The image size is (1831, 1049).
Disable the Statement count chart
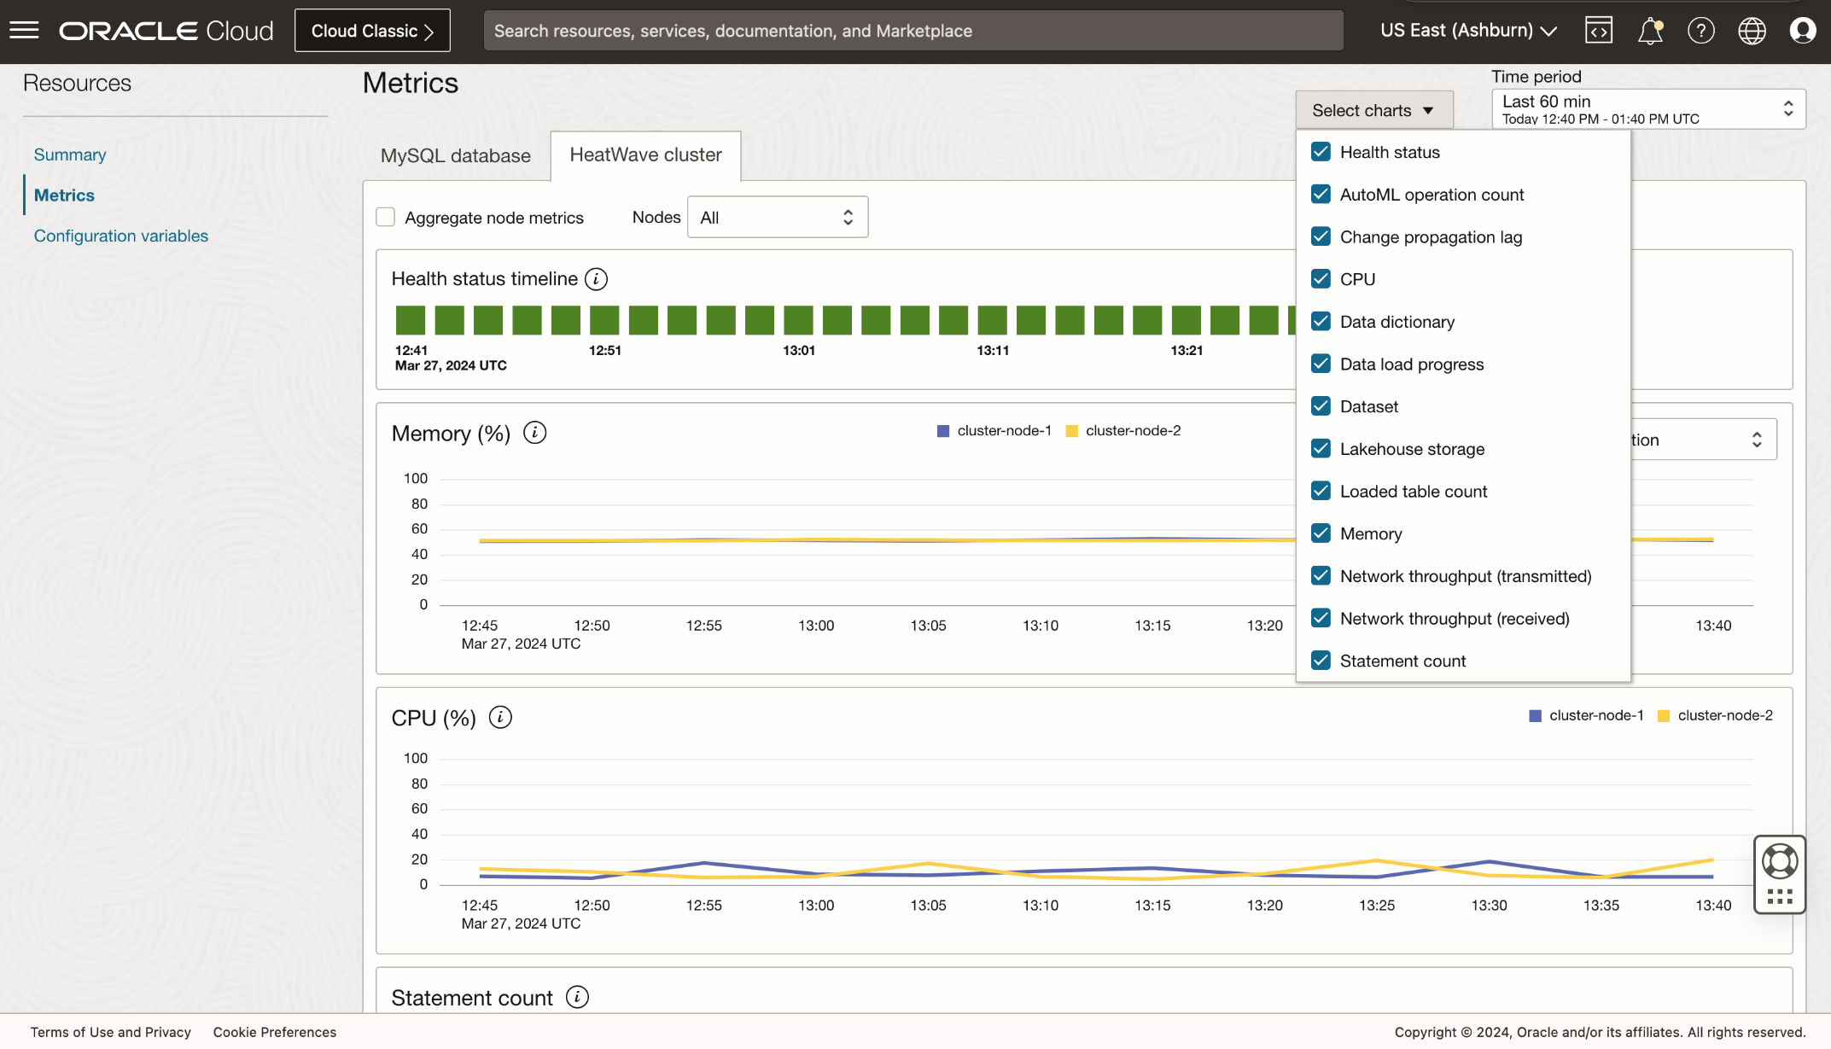[1321, 660]
